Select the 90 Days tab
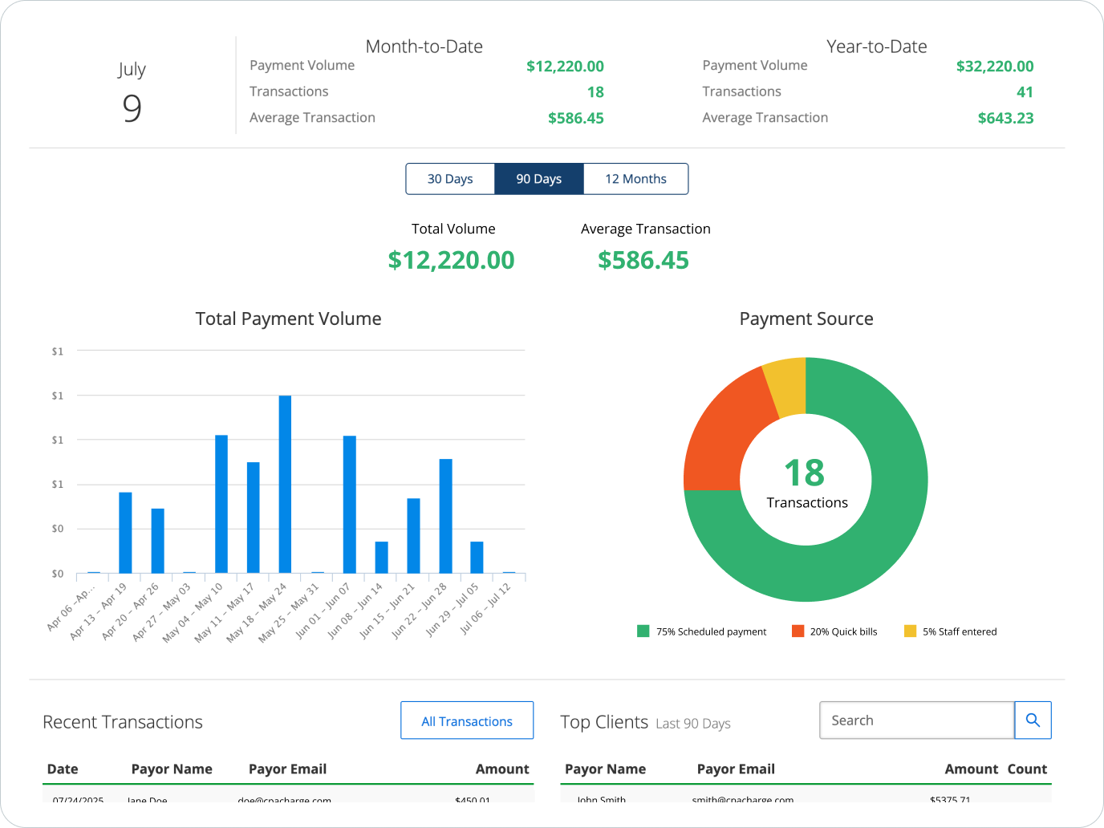The image size is (1104, 828). (x=538, y=178)
